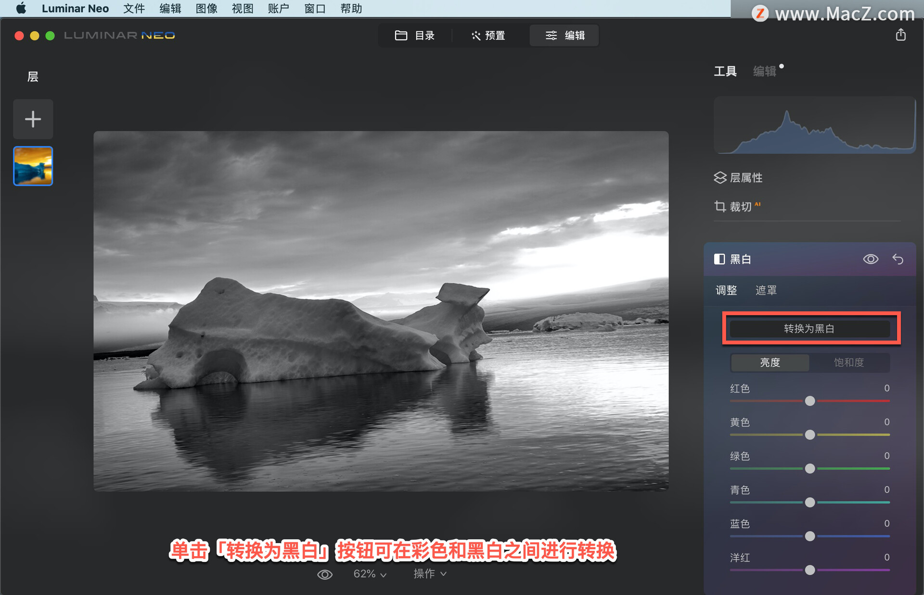The width and height of the screenshot is (924, 595).
Task: Select the 饱和度 saturation segment
Action: (849, 362)
